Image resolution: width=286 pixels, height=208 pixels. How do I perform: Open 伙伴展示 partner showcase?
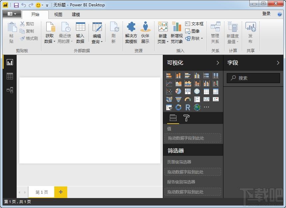click(x=145, y=33)
